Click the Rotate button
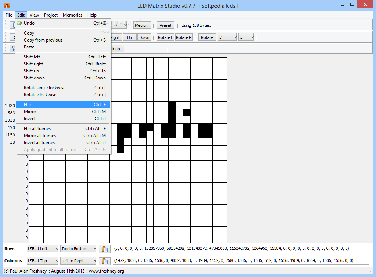The width and height of the screenshot is (376, 277). coord(207,37)
